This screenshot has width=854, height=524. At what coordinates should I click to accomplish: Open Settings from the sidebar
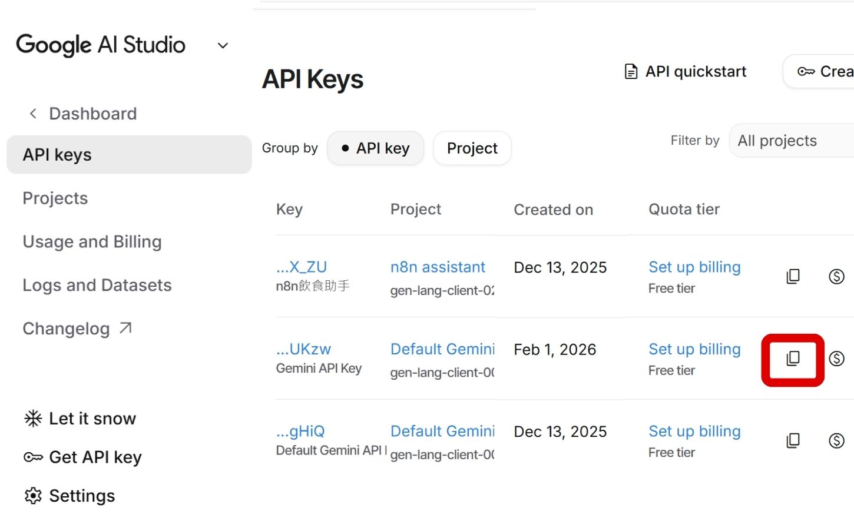point(69,496)
